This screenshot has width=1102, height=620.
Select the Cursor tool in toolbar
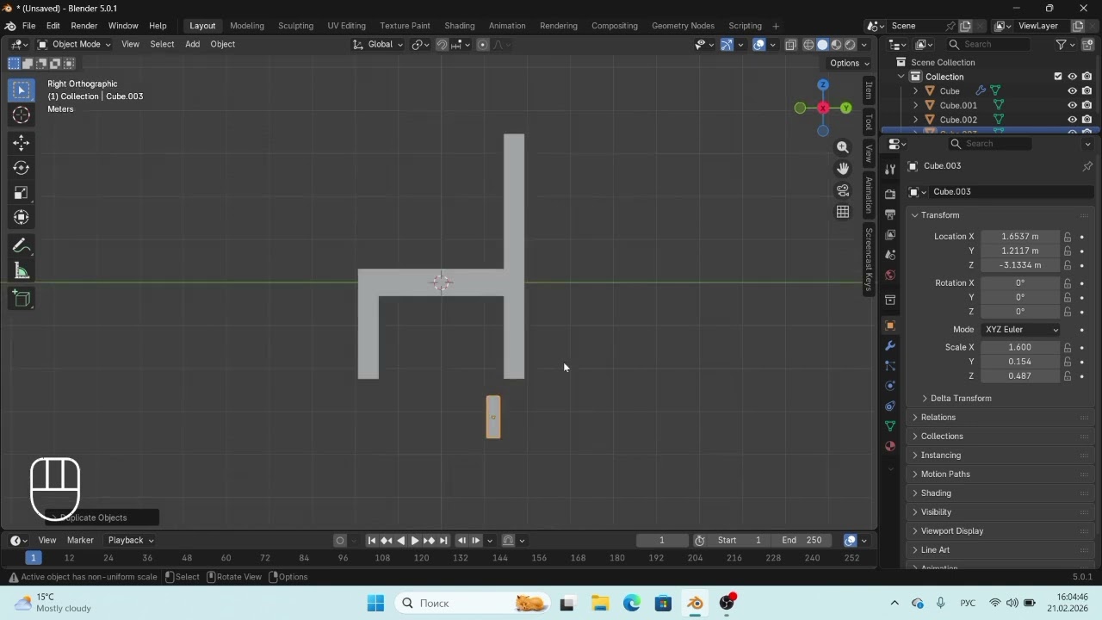(x=22, y=115)
